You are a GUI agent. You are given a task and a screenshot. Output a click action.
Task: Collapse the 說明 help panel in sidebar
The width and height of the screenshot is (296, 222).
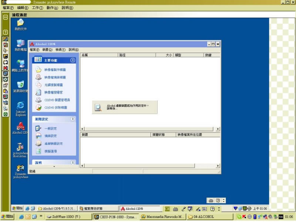(x=73, y=162)
